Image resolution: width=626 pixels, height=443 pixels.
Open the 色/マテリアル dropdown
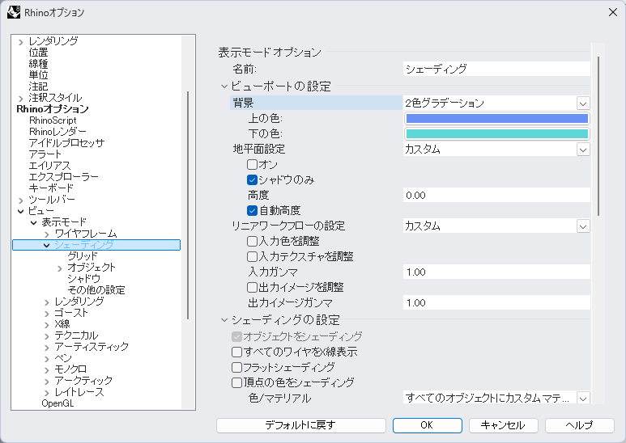click(583, 398)
